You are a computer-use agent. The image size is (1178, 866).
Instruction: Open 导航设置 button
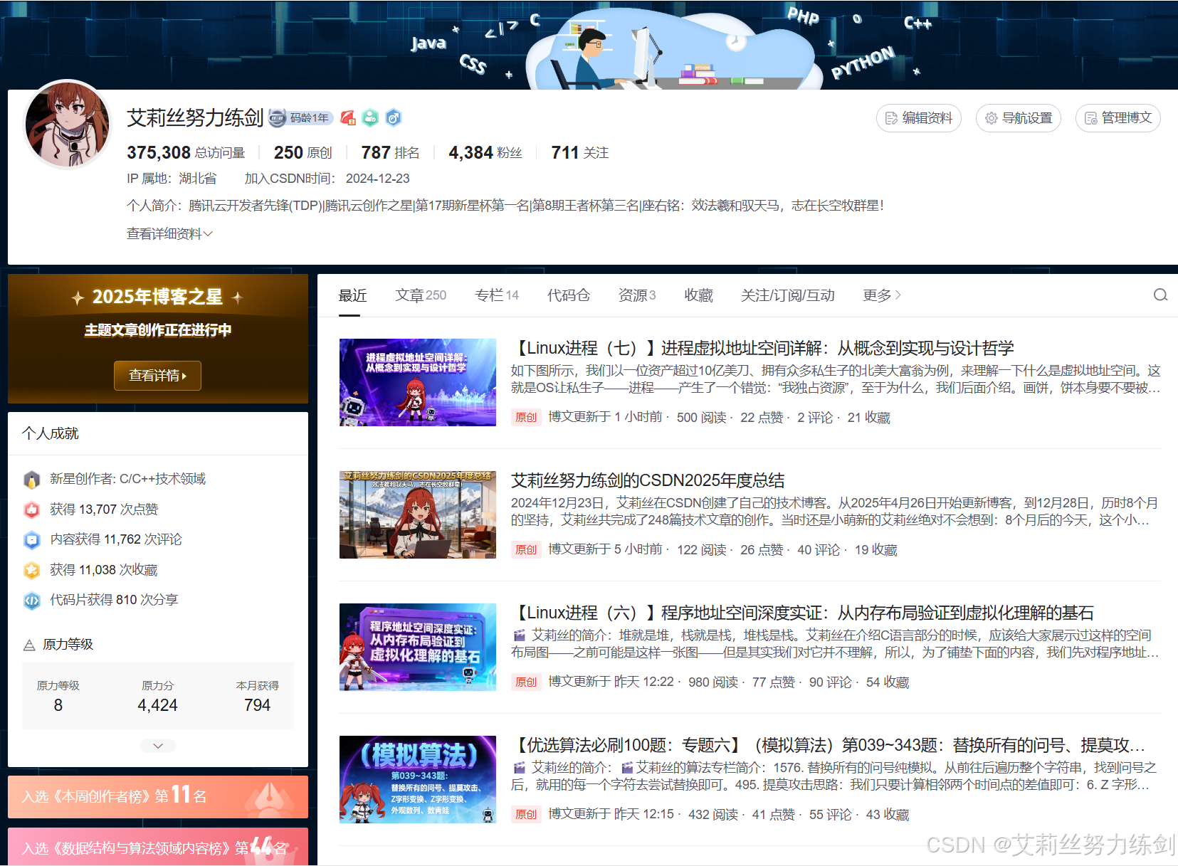(x=1019, y=118)
